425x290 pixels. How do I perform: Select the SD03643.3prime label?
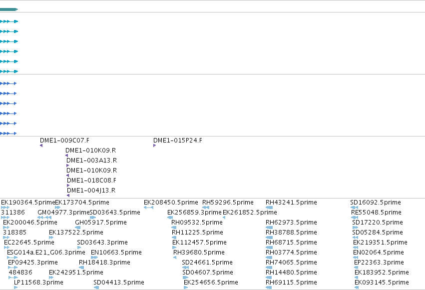[102, 242]
